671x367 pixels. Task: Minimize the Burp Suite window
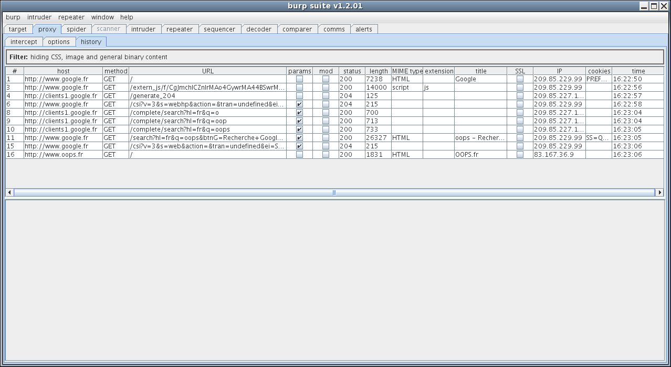644,6
